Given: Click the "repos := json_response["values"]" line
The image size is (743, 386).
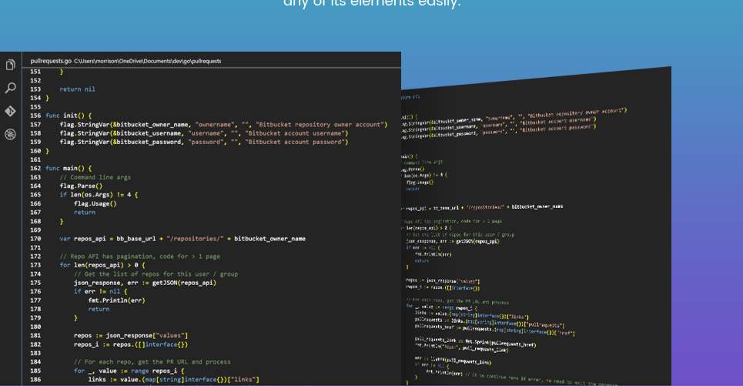Looking at the screenshot, I should 131,336.
